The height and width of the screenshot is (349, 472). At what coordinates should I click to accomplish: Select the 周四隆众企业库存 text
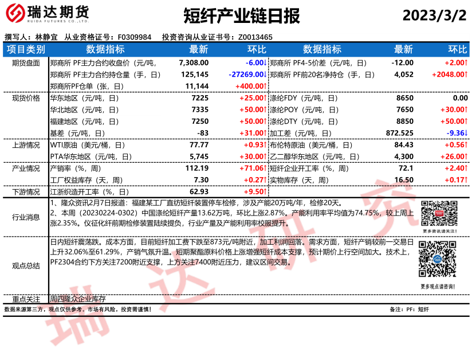pyautogui.click(x=78, y=299)
